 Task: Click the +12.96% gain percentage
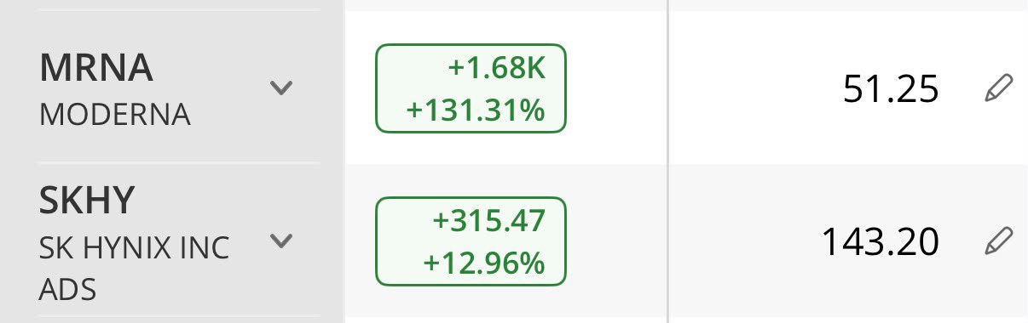(x=482, y=263)
